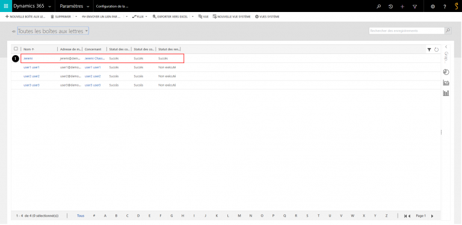Filter records by Tous in the index bar
The width and height of the screenshot is (462, 225).
click(x=81, y=216)
